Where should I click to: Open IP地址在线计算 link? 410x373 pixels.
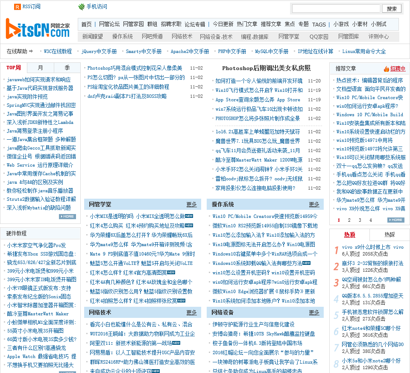pos(315,52)
